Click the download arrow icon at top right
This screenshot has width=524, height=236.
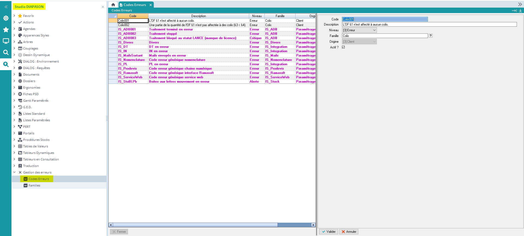point(520,10)
